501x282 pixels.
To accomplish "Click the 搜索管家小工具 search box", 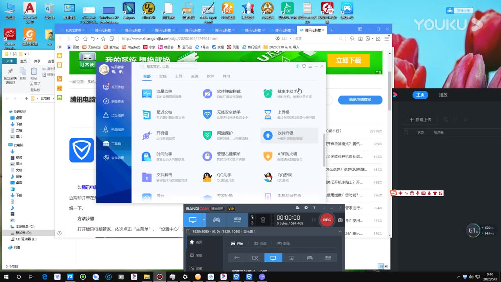I will tap(168, 66).
